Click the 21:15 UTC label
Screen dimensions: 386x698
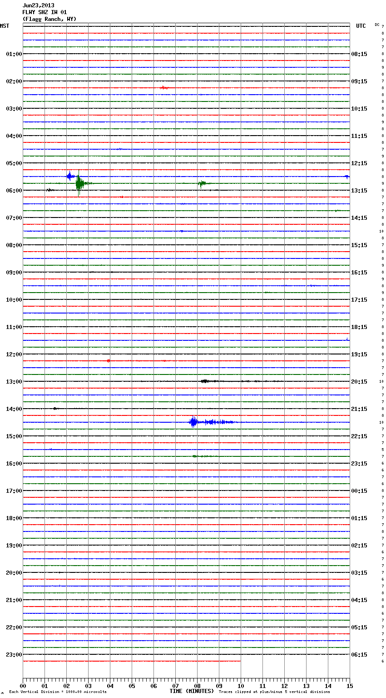359,409
